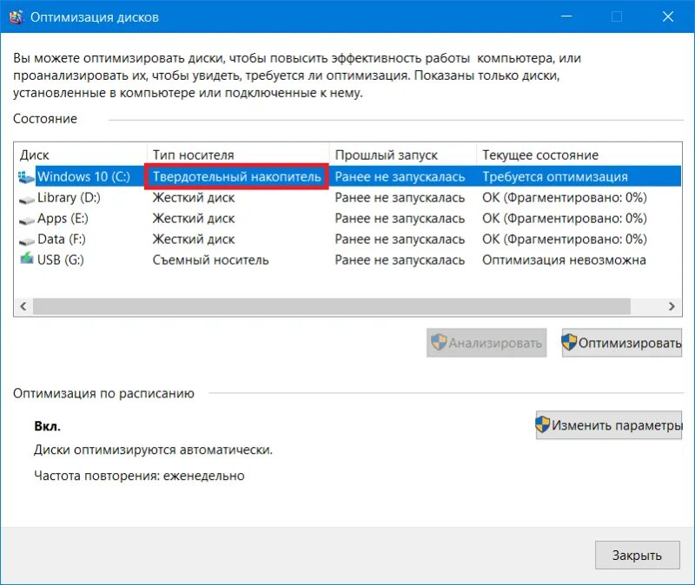Screen dimensions: 695x585
Task: Click the Анализировать button
Action: coord(486,343)
